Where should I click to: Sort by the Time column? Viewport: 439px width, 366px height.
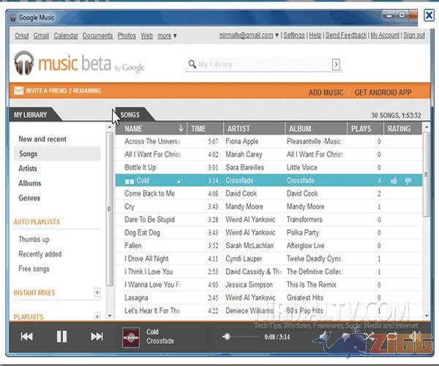(x=205, y=129)
